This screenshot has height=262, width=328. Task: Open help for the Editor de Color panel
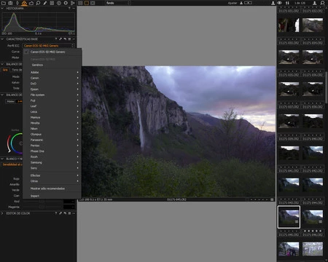(x=56, y=213)
